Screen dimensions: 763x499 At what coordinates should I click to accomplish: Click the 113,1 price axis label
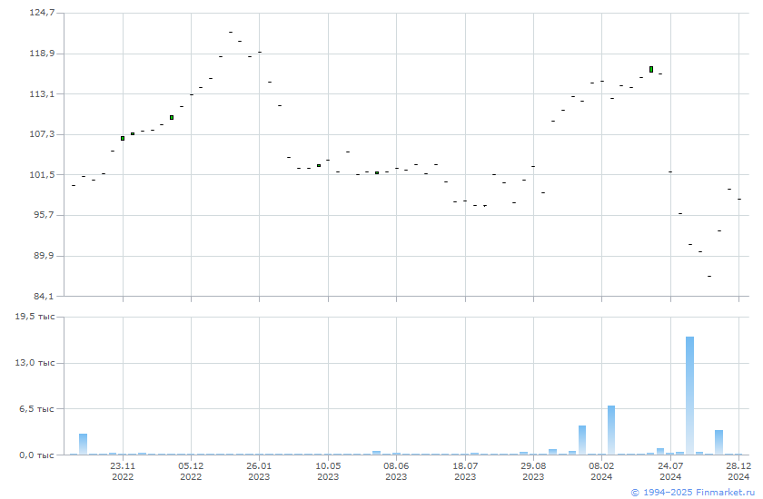pos(43,93)
